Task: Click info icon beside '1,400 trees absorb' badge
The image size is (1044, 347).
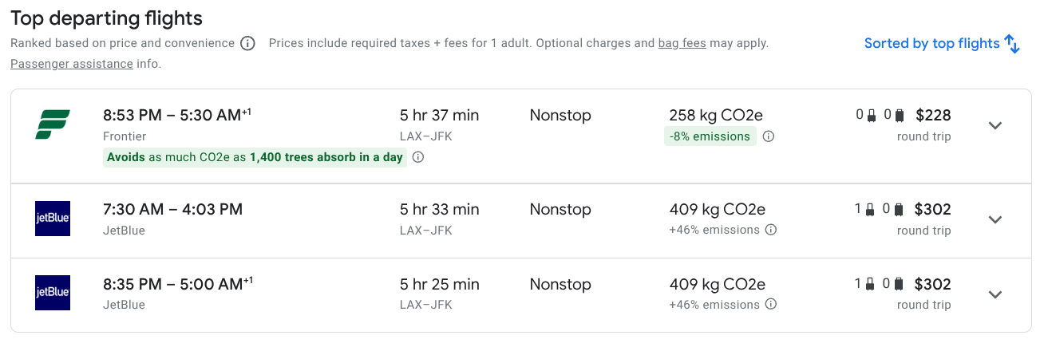Action: (417, 157)
